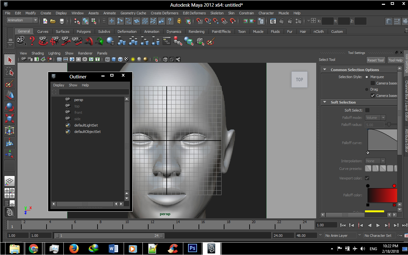The image size is (408, 255).
Task: Choose the Paint Selection brush tool
Action: tap(10, 83)
